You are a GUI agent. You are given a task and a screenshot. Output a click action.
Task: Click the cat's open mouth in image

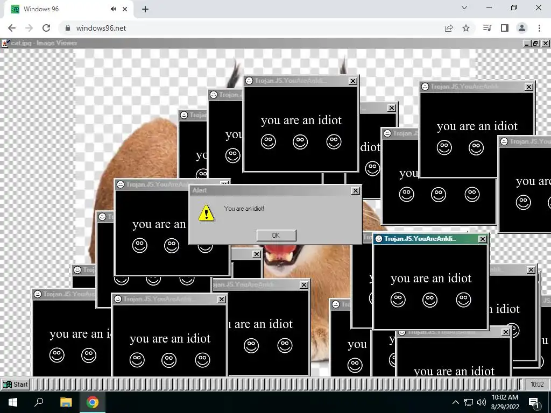[x=282, y=254]
